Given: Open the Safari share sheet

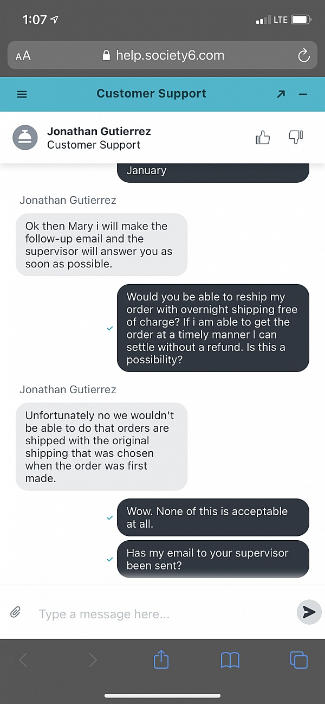Looking at the screenshot, I should tap(161, 659).
